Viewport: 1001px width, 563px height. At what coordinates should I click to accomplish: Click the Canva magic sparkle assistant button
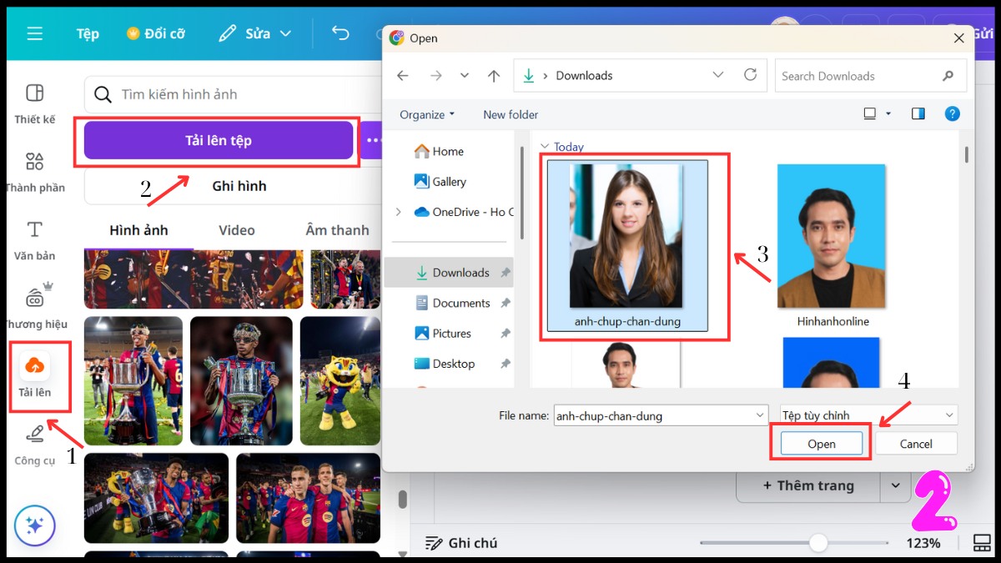(x=34, y=525)
